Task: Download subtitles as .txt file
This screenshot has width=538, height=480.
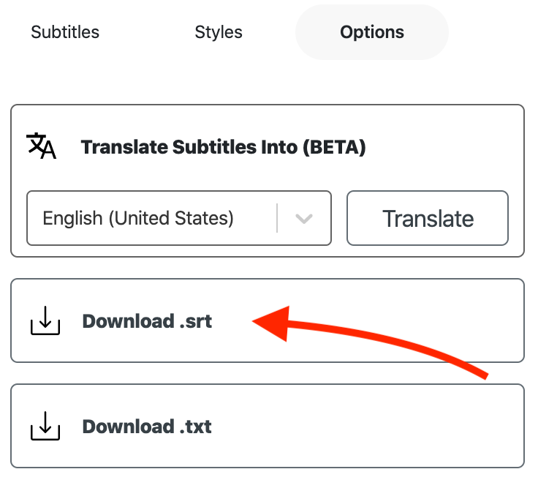Action: coord(268,426)
